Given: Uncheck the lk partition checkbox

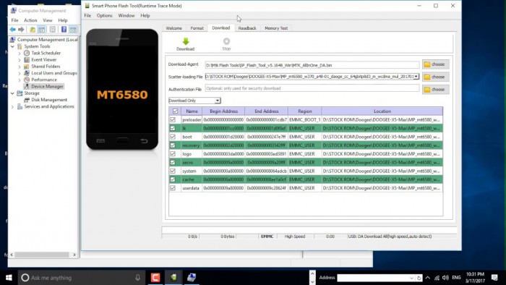Looking at the screenshot, I should pyautogui.click(x=173, y=129).
